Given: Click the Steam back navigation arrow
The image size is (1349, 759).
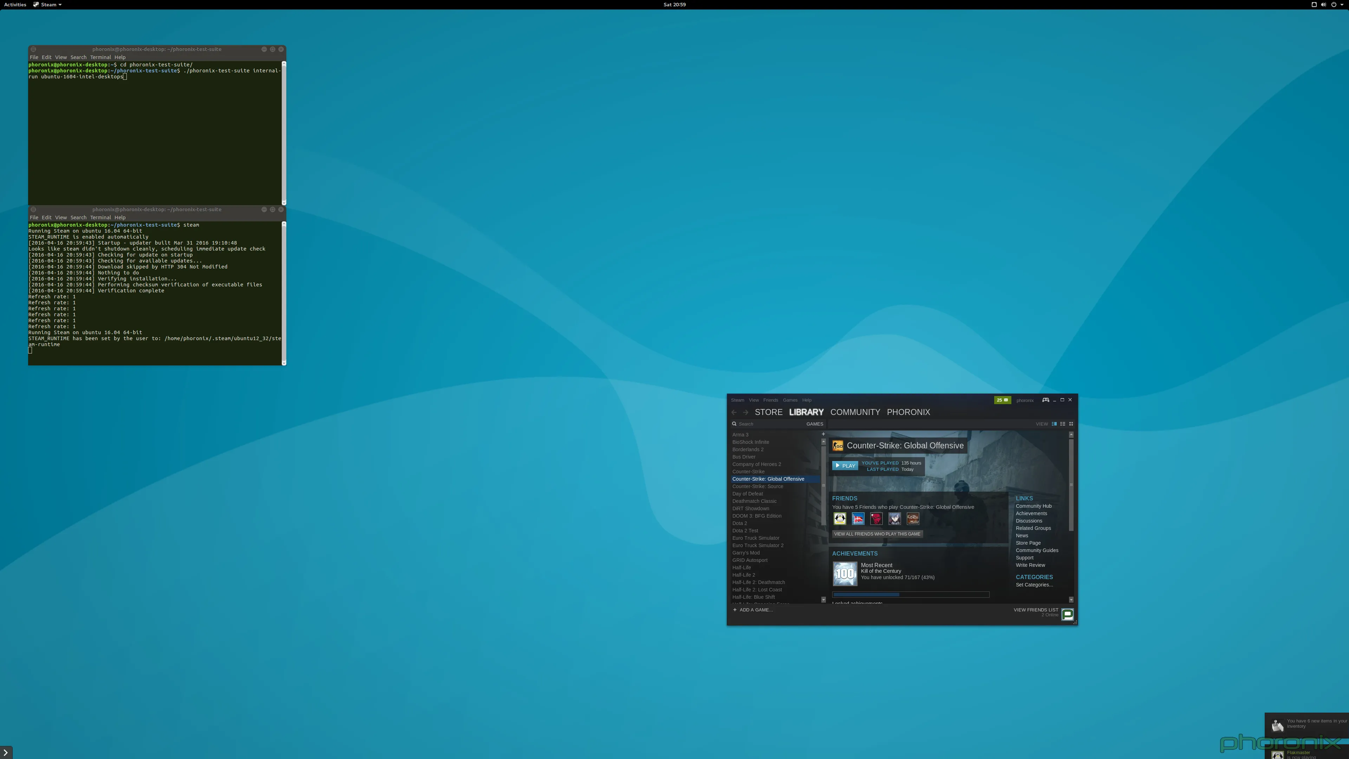Looking at the screenshot, I should point(734,412).
